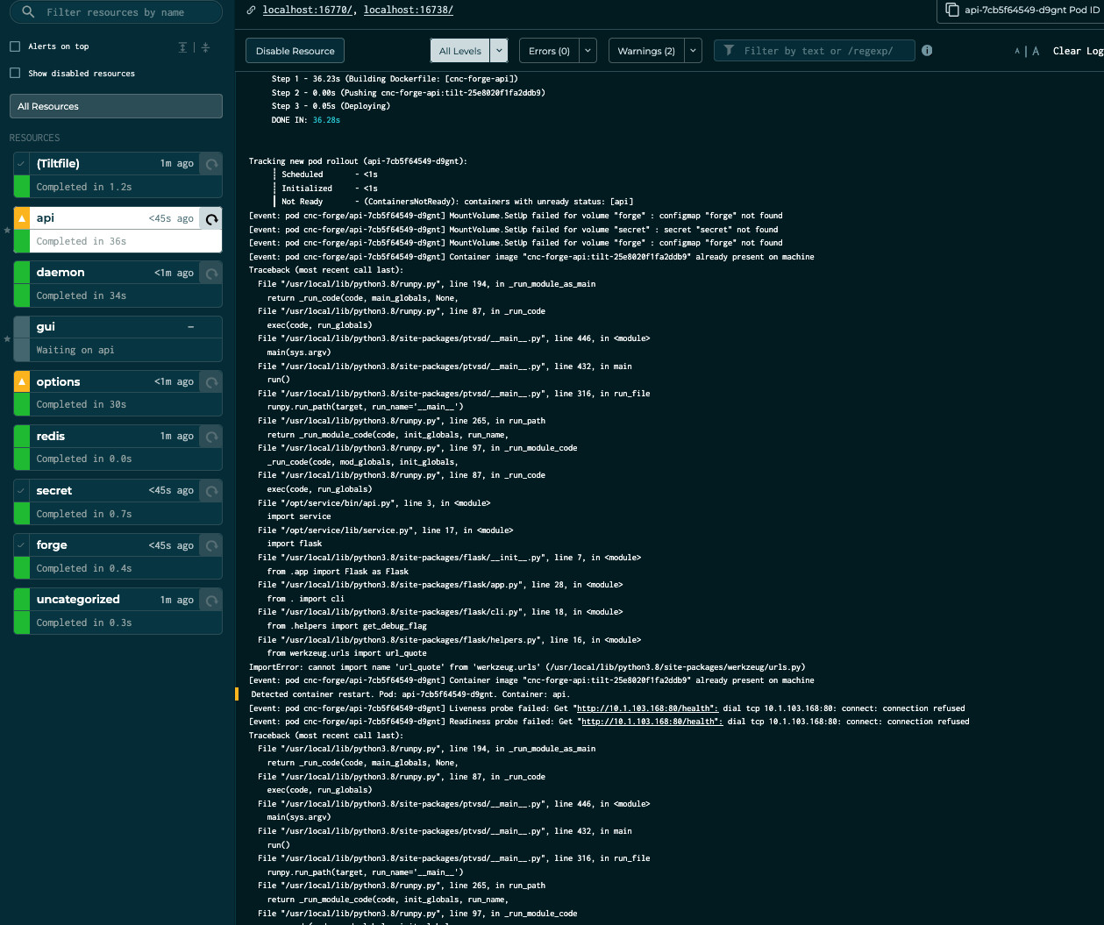Viewport: 1104px width, 925px height.
Task: Open the localhost:16738/ endpoint link
Action: tap(409, 11)
